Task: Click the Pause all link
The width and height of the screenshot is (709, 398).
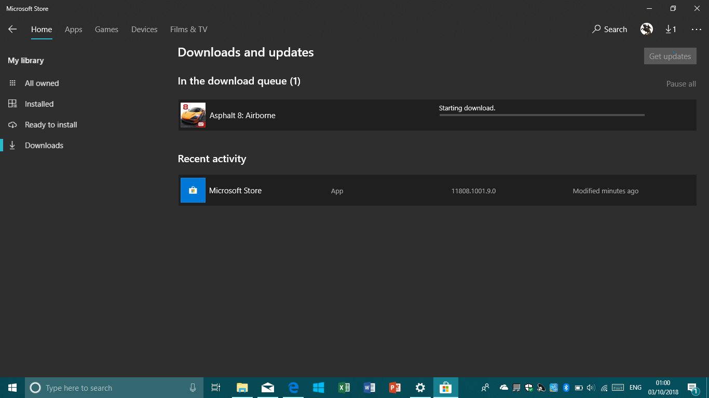Action: 681,84
